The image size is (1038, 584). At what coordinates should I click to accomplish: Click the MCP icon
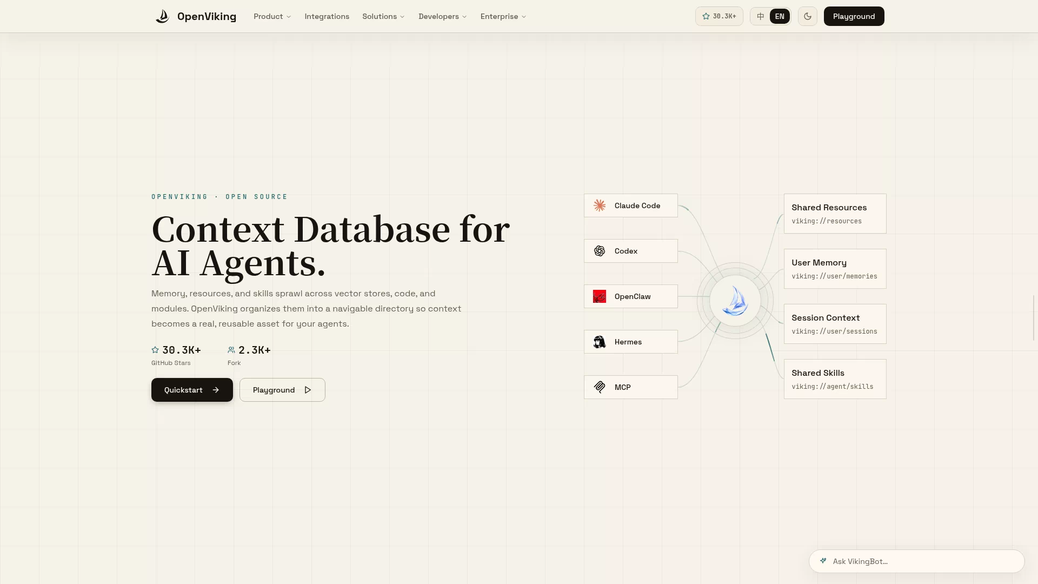pyautogui.click(x=600, y=387)
